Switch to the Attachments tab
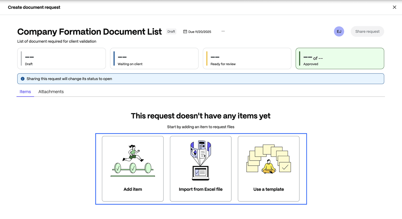This screenshot has width=402, height=219. click(x=51, y=91)
